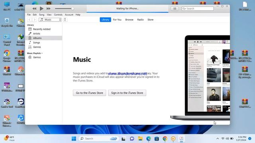Open the Account menu
255x143 pixels.
click(69, 15)
